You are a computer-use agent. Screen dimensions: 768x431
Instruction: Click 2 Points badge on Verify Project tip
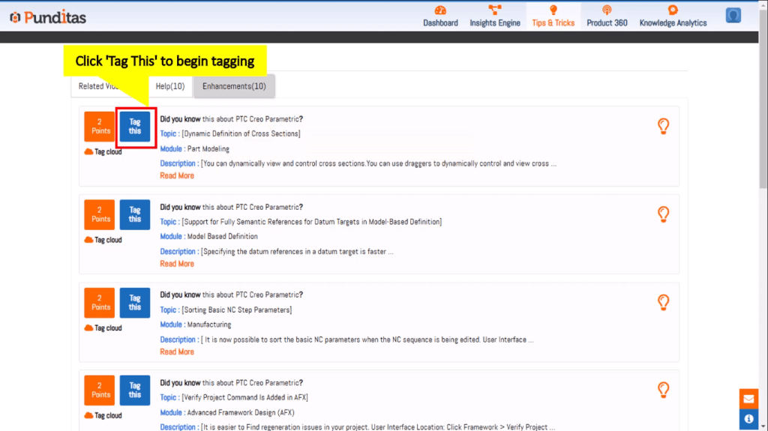coord(100,390)
